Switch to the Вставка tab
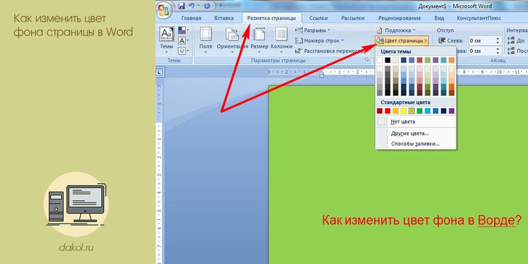 coord(224,18)
